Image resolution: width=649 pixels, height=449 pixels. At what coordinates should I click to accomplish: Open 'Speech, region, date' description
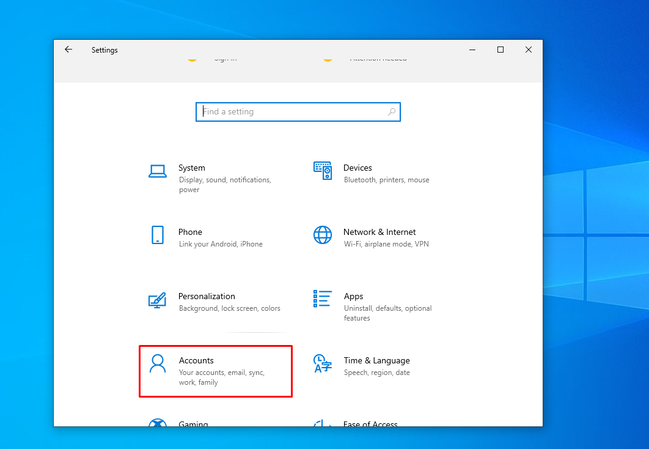[x=376, y=373]
